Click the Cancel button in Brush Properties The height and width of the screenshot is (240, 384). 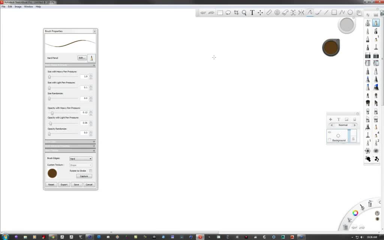pos(89,184)
